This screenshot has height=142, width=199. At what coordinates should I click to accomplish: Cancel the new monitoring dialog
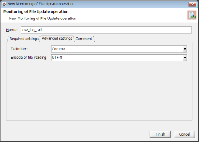point(184,134)
